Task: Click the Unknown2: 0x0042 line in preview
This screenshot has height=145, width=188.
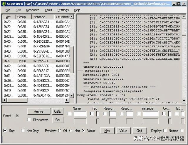Action: (99, 83)
